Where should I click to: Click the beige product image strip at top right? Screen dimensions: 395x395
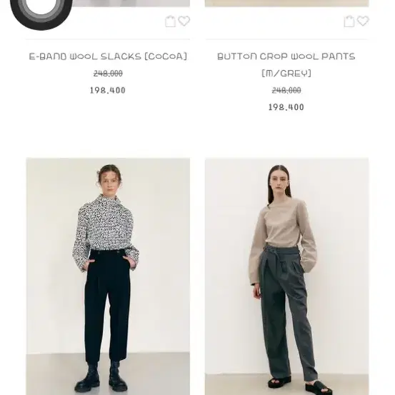[286, 4]
